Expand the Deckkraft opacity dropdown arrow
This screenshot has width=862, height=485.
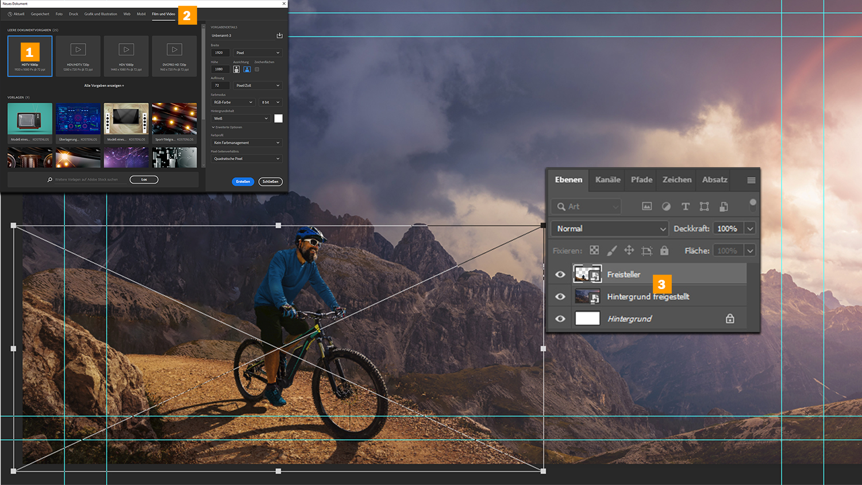click(x=750, y=229)
